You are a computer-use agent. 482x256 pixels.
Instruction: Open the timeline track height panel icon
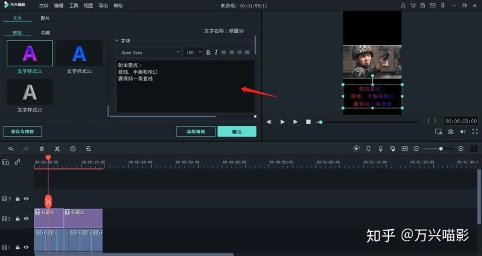[474, 149]
